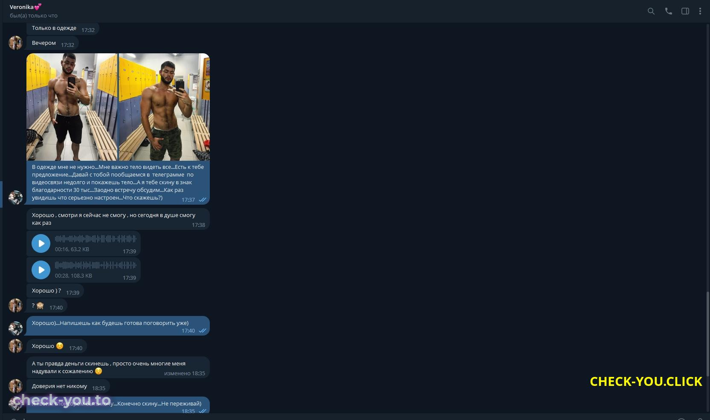Viewport: 710px width, 420px height.
Task: Select the 'А ты правда деньги скинешь' message
Action: click(118, 368)
